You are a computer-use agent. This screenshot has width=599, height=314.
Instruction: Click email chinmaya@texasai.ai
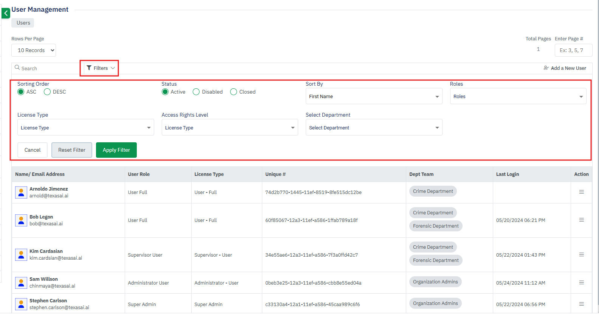(52, 286)
